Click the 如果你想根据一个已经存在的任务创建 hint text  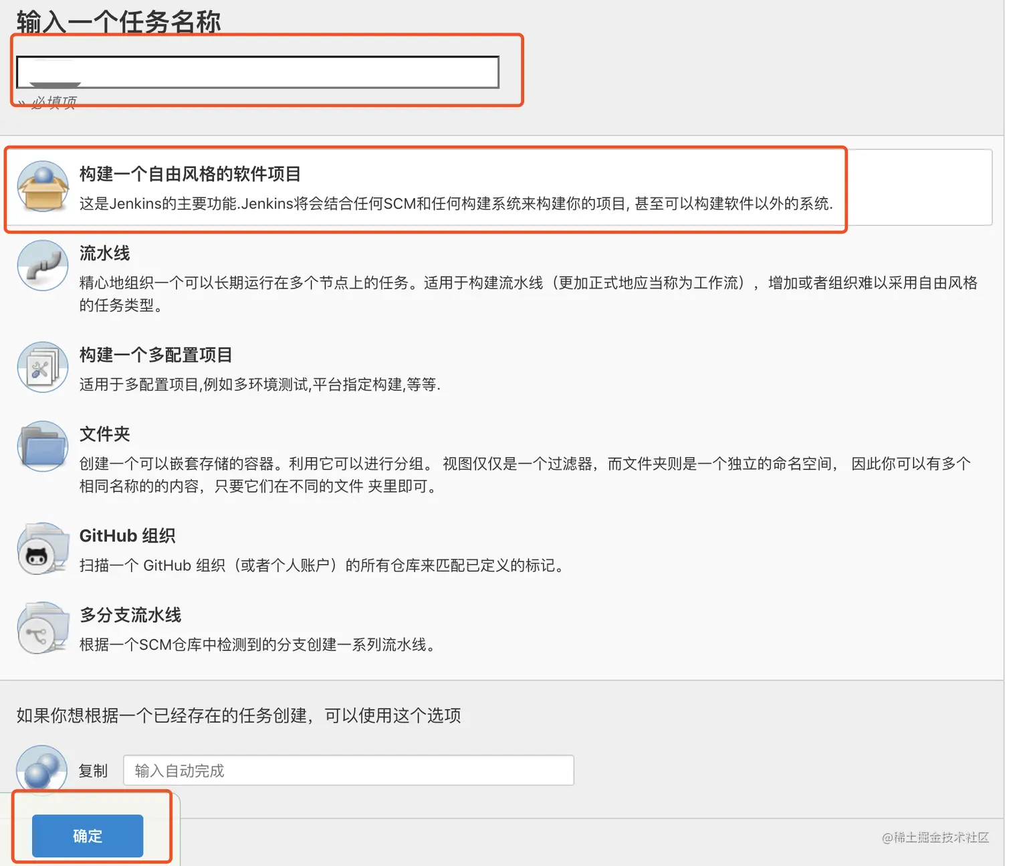(239, 715)
